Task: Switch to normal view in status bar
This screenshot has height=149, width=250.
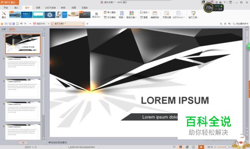Action: point(181,147)
